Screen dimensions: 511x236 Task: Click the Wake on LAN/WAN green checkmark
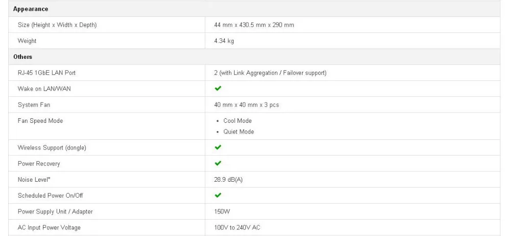(218, 89)
